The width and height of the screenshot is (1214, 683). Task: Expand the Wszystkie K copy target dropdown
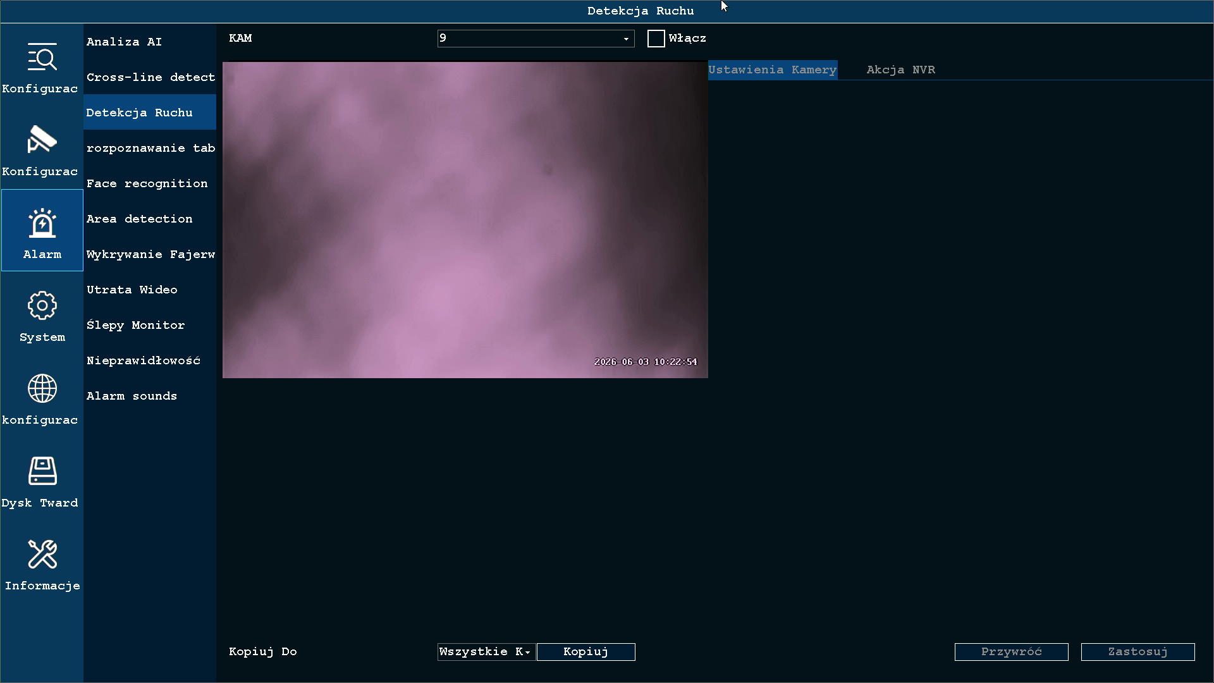click(486, 652)
